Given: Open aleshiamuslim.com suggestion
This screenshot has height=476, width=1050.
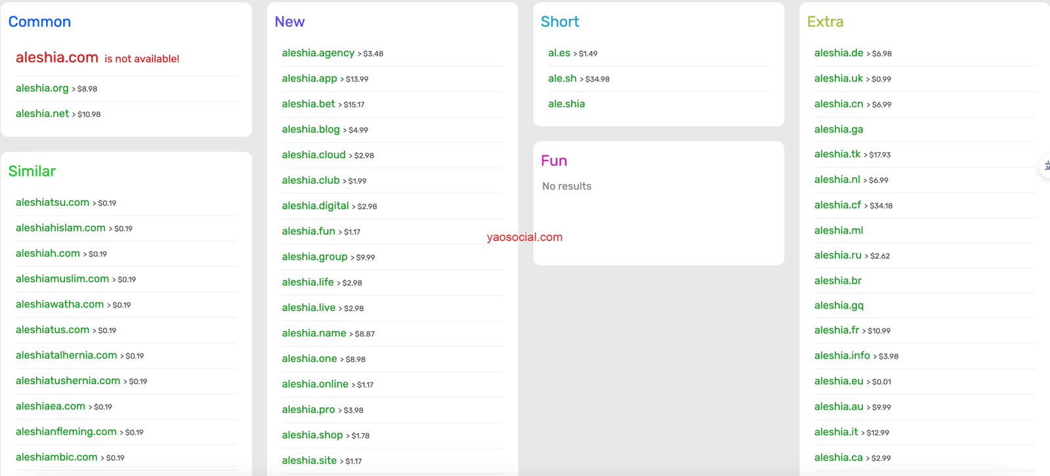Looking at the screenshot, I should 62,279.
